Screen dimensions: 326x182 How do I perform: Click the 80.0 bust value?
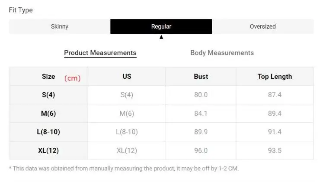[x=201, y=95]
